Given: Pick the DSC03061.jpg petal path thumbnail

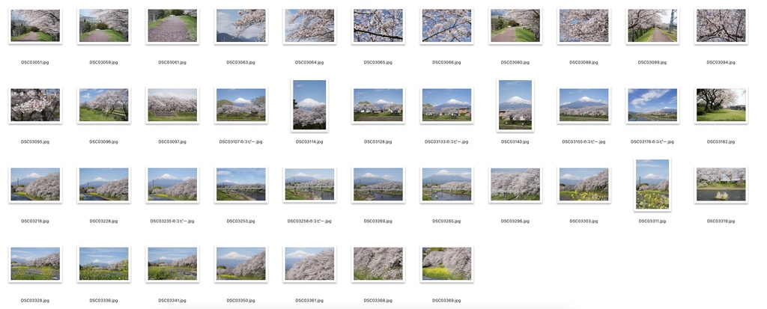Looking at the screenshot, I should click(172, 25).
